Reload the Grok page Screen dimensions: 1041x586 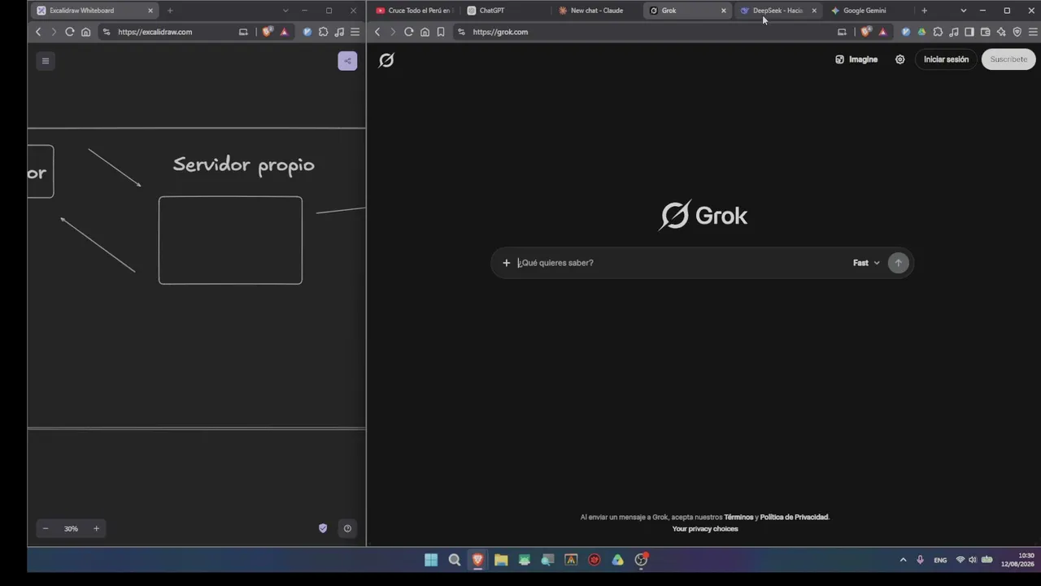(408, 32)
